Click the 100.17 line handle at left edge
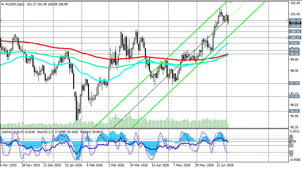 pyautogui.click(x=1, y=38)
